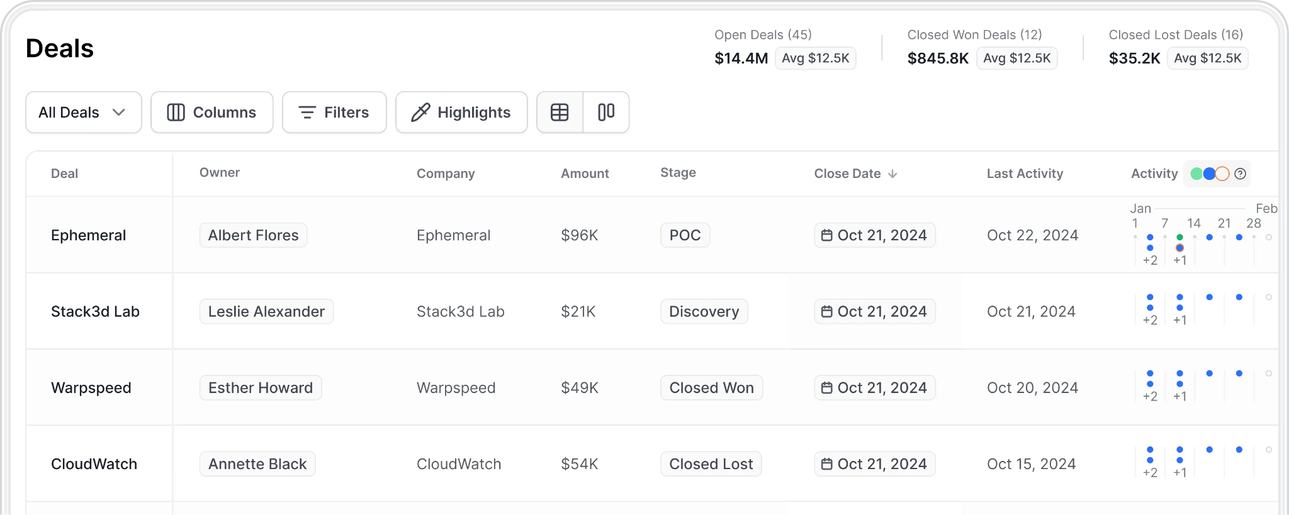This screenshot has width=1289, height=515.
Task: Open the POC stage chip for Ephemeral
Action: coord(685,235)
